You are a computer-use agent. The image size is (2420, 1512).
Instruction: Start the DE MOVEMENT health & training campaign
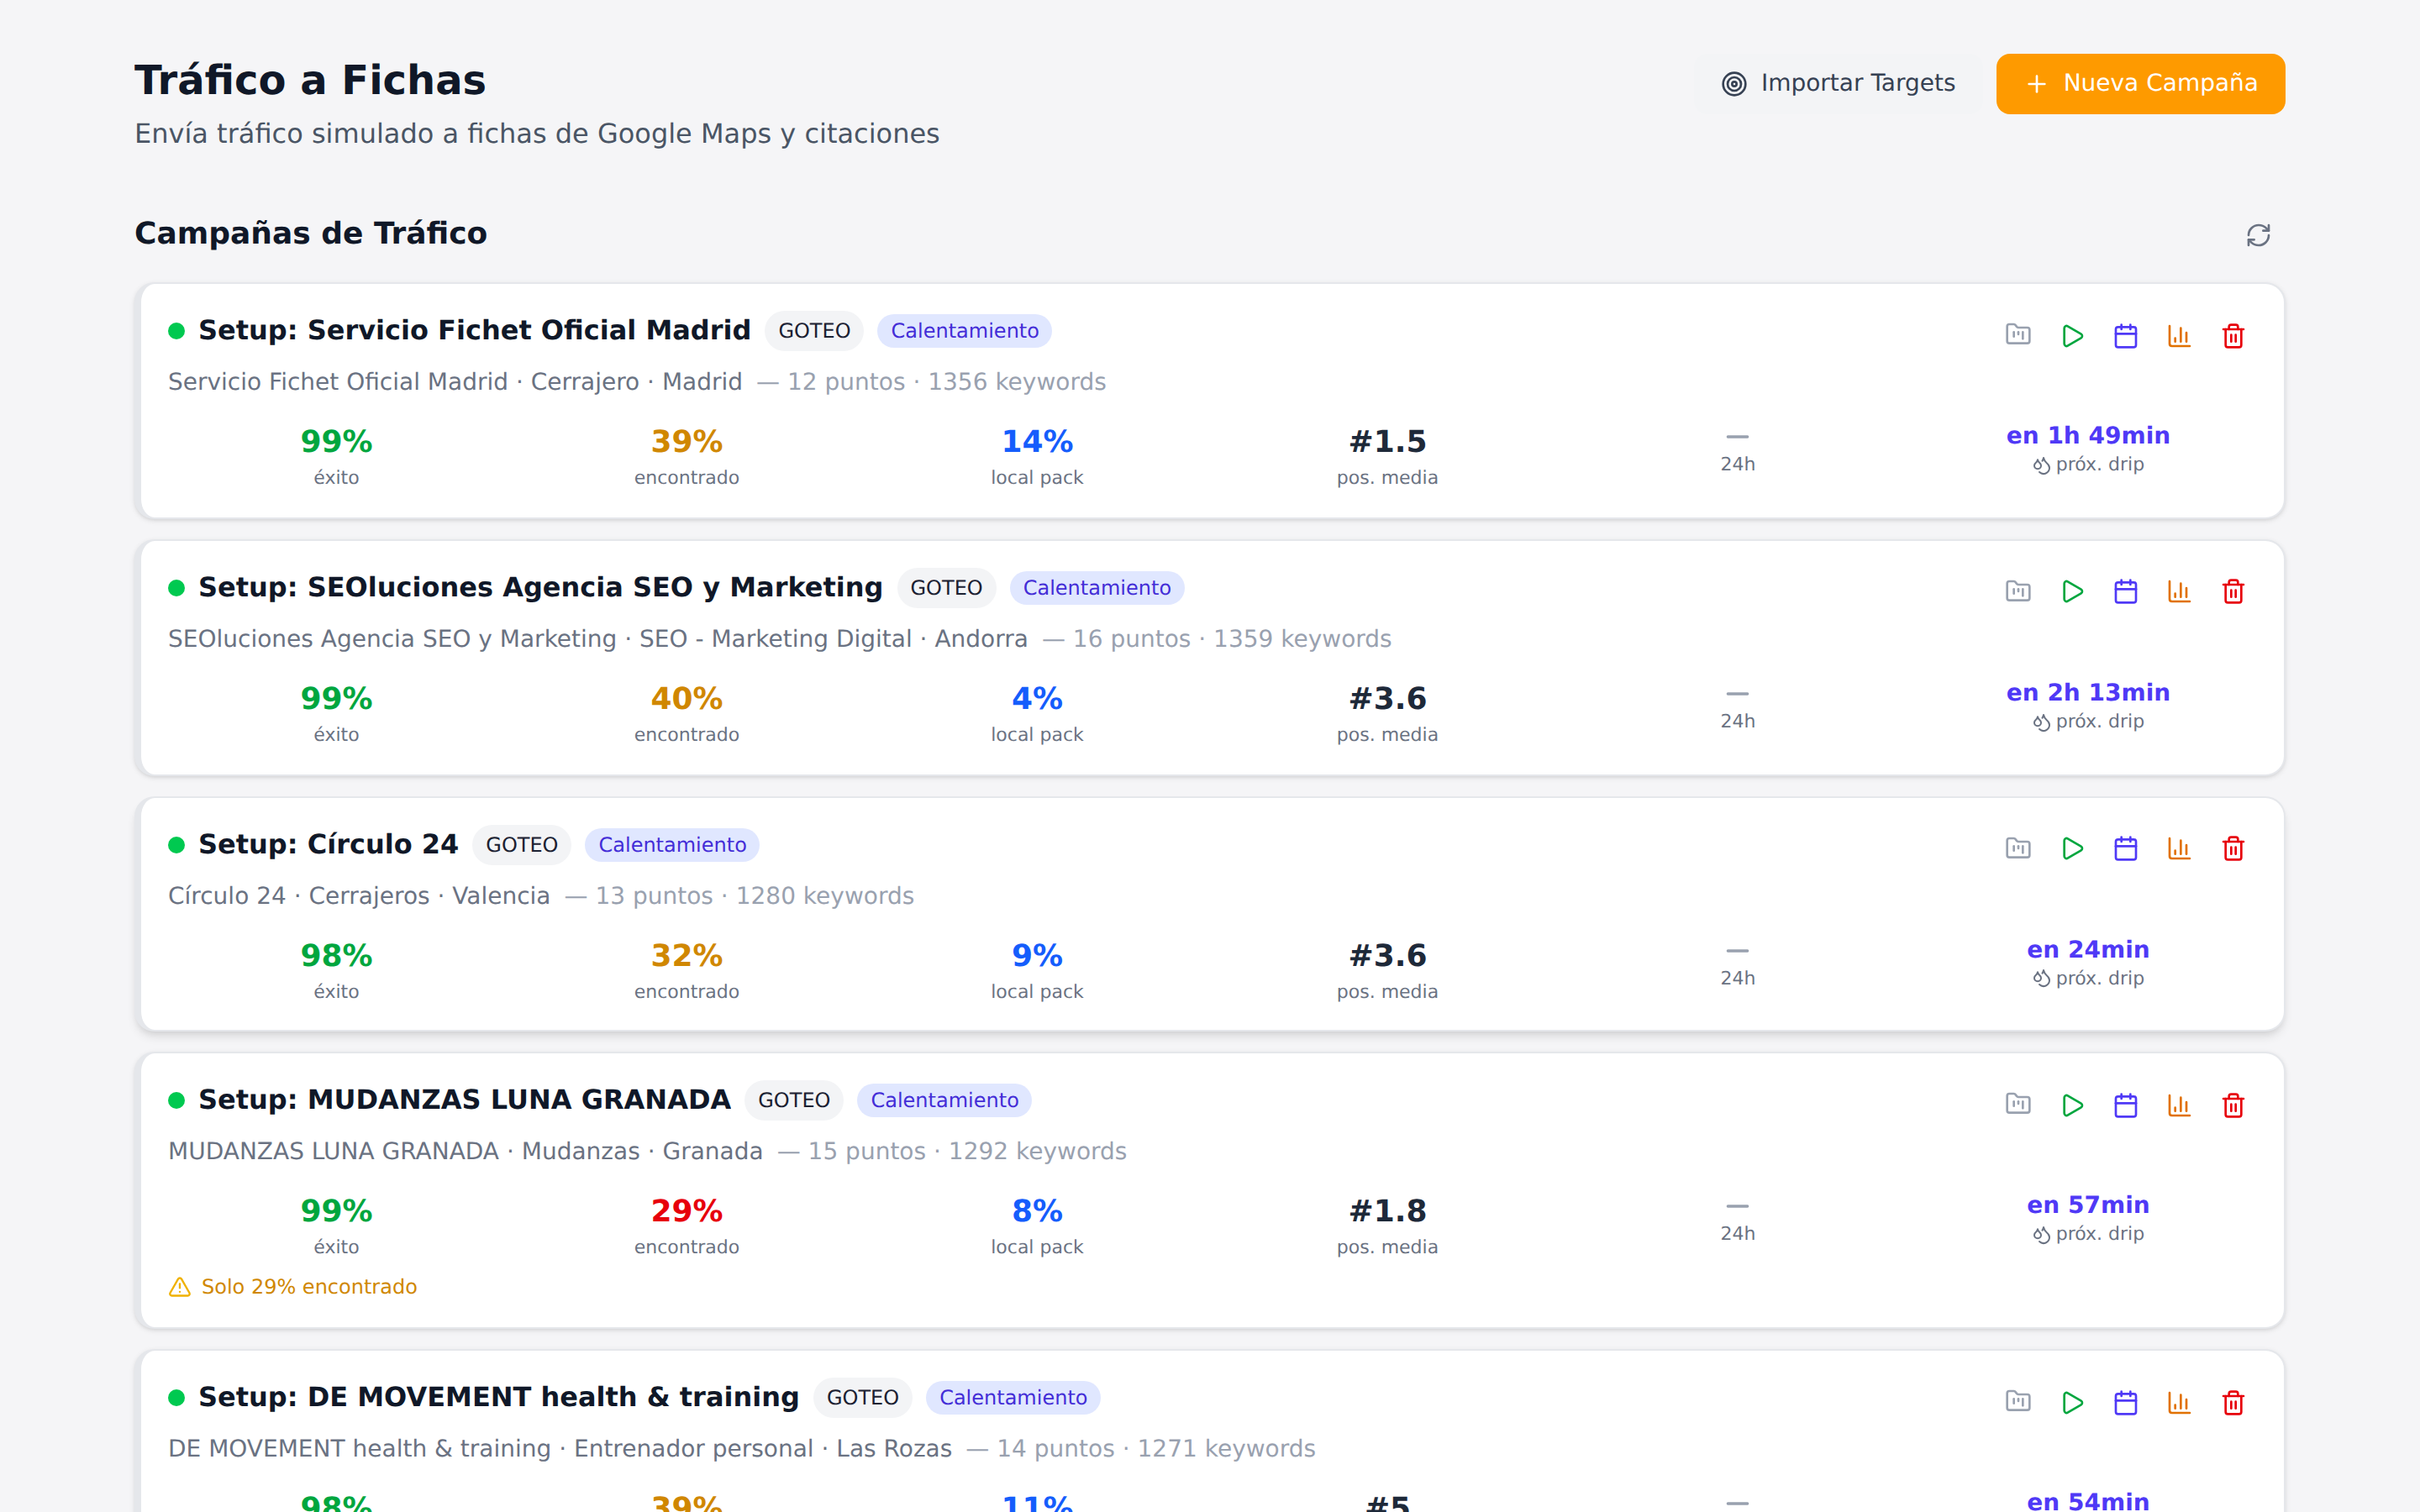[x=2072, y=1402]
